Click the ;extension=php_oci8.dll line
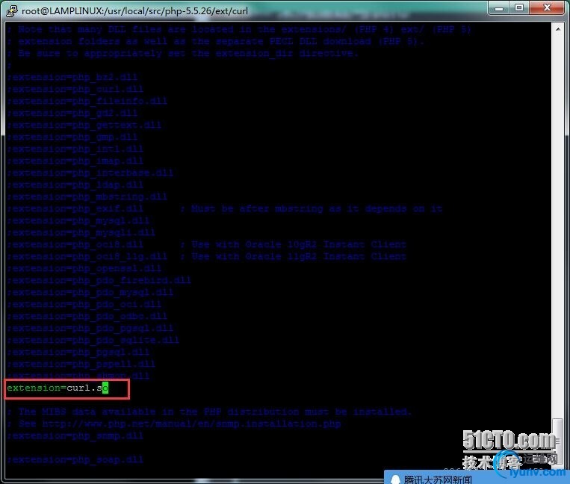 pos(75,244)
